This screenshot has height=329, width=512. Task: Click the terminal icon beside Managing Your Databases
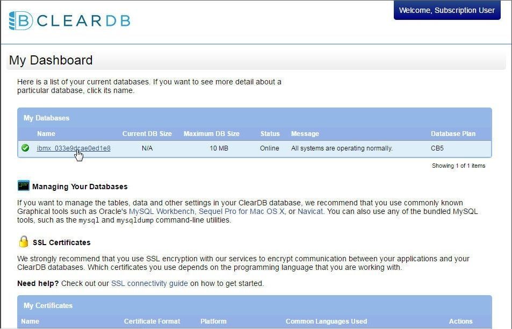coord(24,185)
